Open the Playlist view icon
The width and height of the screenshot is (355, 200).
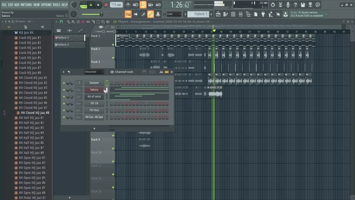point(218,14)
